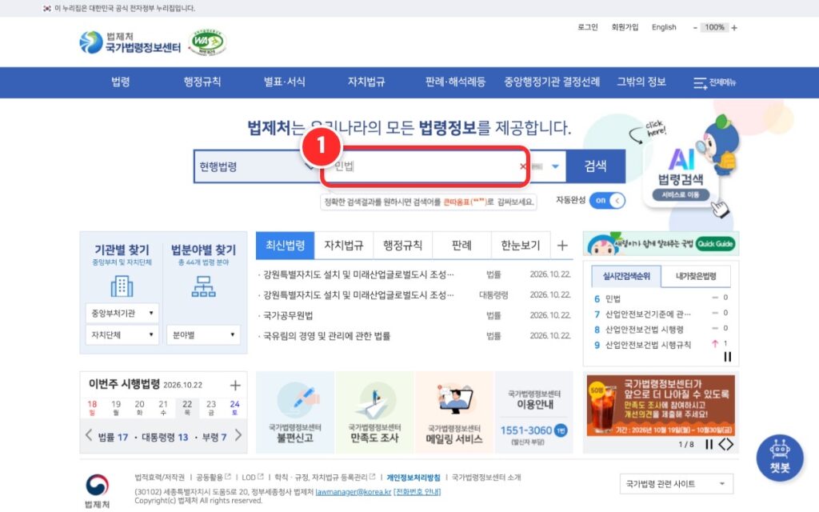Click the 이용안내 1551-3060 tile

click(533, 412)
